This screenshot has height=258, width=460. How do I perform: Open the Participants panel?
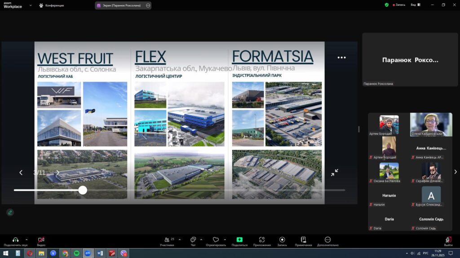[167, 240]
